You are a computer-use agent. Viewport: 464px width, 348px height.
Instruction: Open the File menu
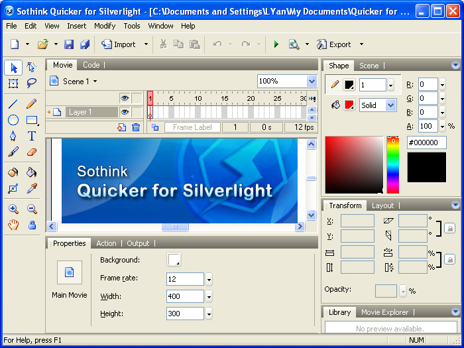[x=11, y=26]
